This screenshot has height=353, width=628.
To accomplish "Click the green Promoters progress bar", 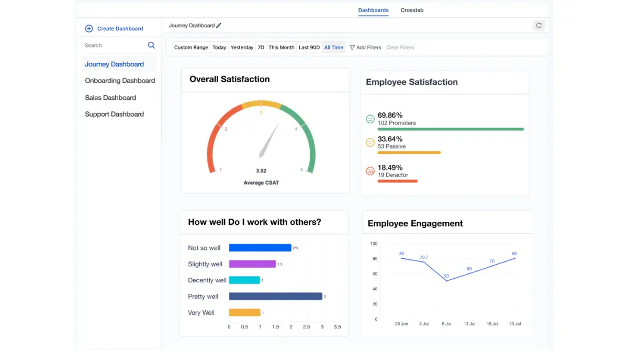I will click(451, 129).
